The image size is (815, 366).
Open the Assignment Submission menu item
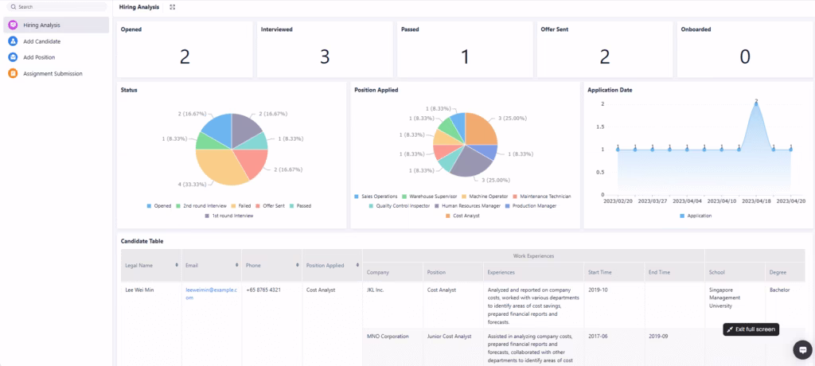tap(53, 74)
